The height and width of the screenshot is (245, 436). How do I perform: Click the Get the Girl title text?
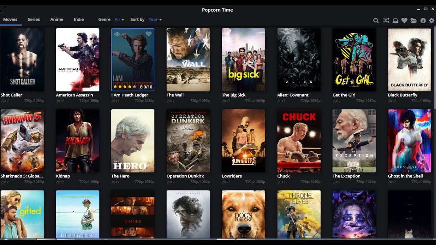tap(344, 95)
